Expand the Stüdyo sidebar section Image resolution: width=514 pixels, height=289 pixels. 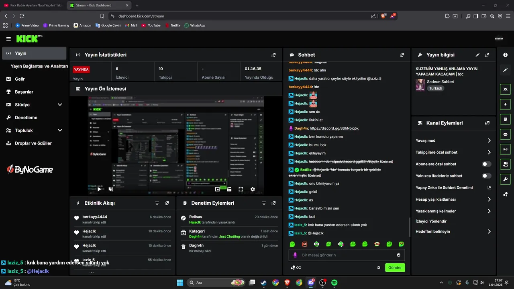(60, 105)
